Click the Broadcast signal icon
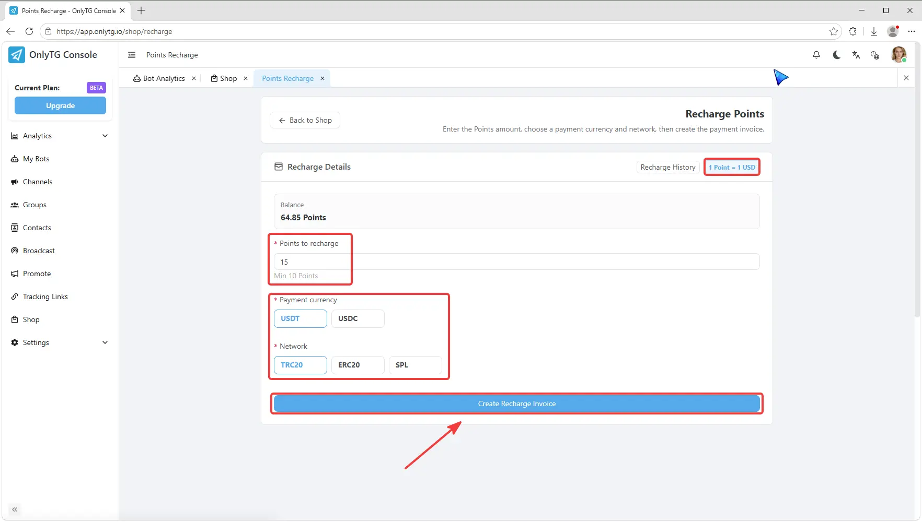 pos(15,251)
